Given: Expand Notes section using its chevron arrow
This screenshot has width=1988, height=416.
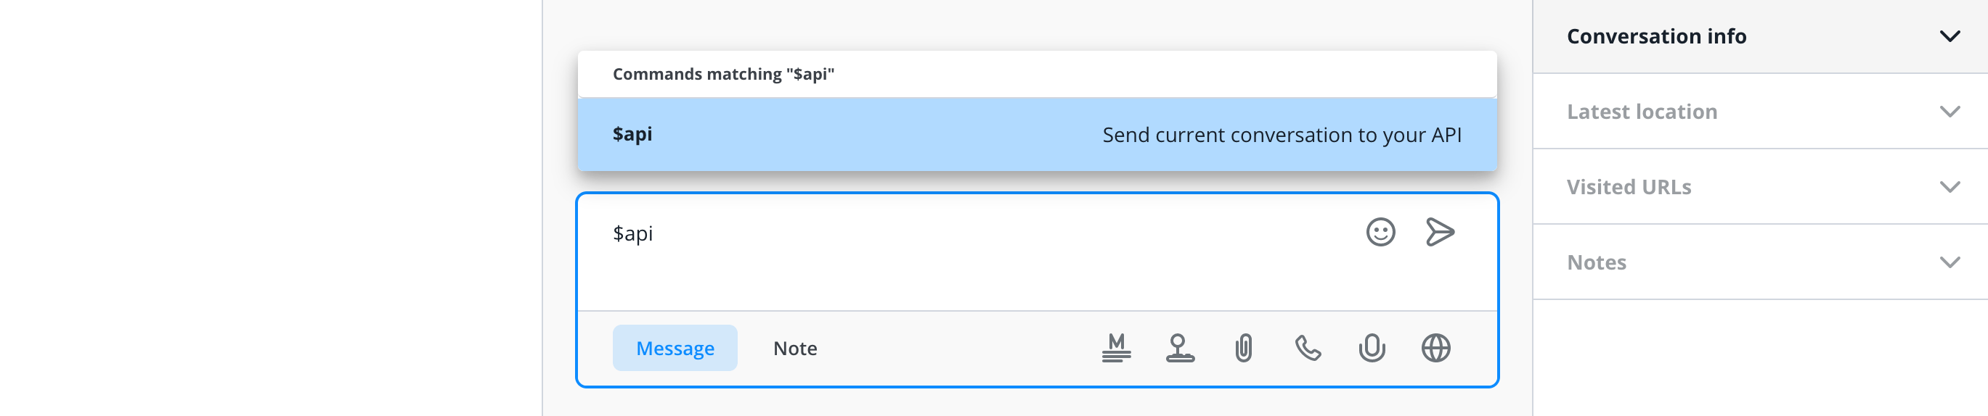Looking at the screenshot, I should point(1950,262).
